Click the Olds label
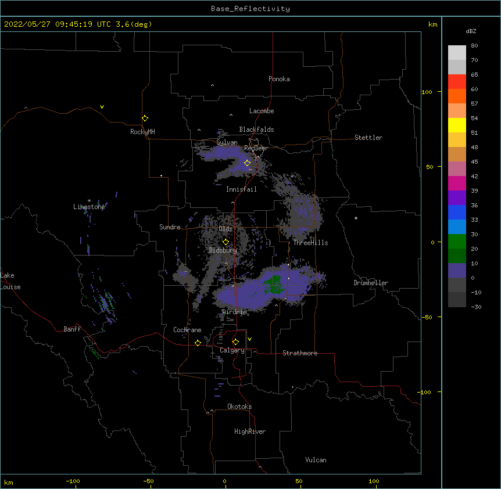This screenshot has width=501, height=489. pos(226,229)
